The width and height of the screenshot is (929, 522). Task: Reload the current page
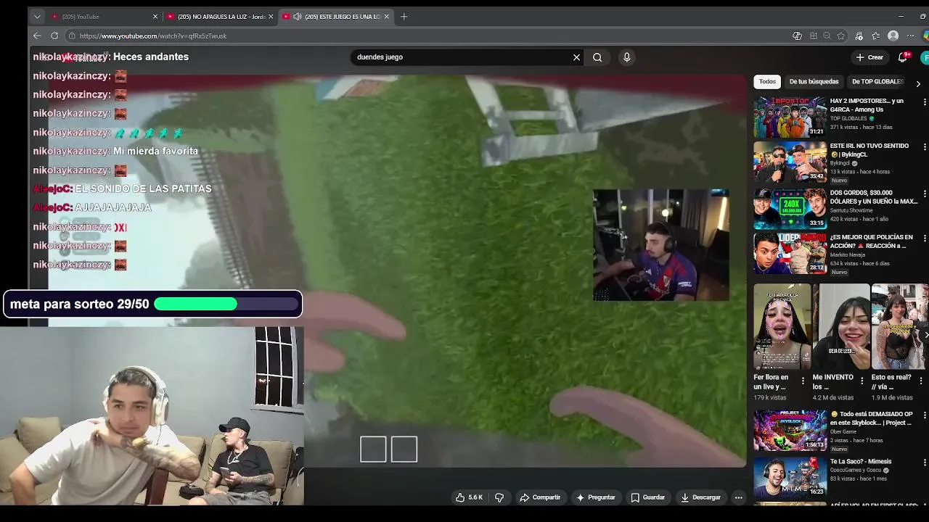pyautogui.click(x=54, y=36)
